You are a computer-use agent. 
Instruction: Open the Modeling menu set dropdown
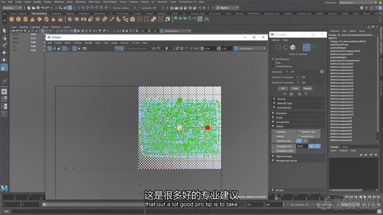point(12,8)
